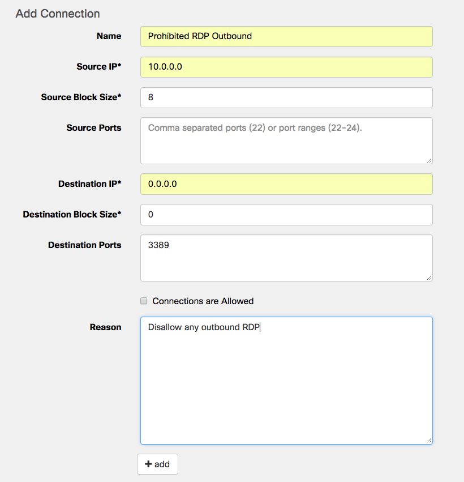Click the Source Ports resize handle
The width and height of the screenshot is (464, 482).
tap(429, 161)
